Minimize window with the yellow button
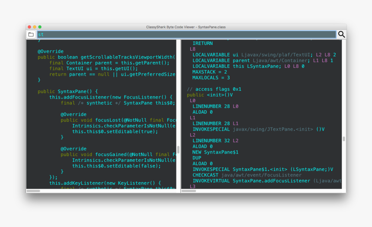Image resolution: width=372 pixels, height=227 pixels. [35, 27]
